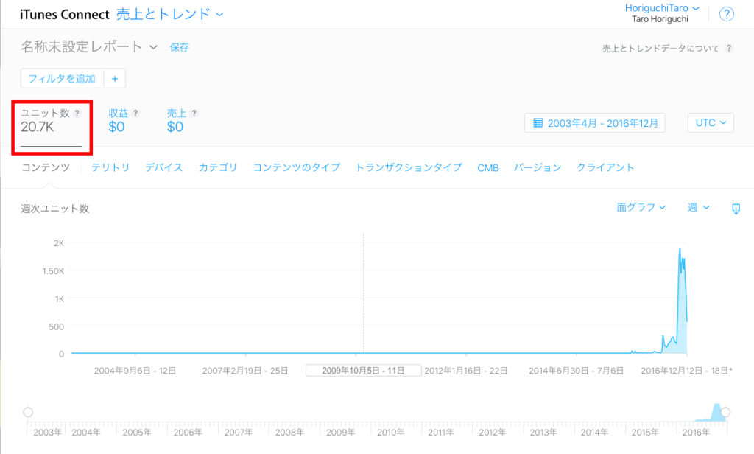Switch to the トランザクションタイプ tab
Screen dimensions: 754x454
[x=409, y=167]
